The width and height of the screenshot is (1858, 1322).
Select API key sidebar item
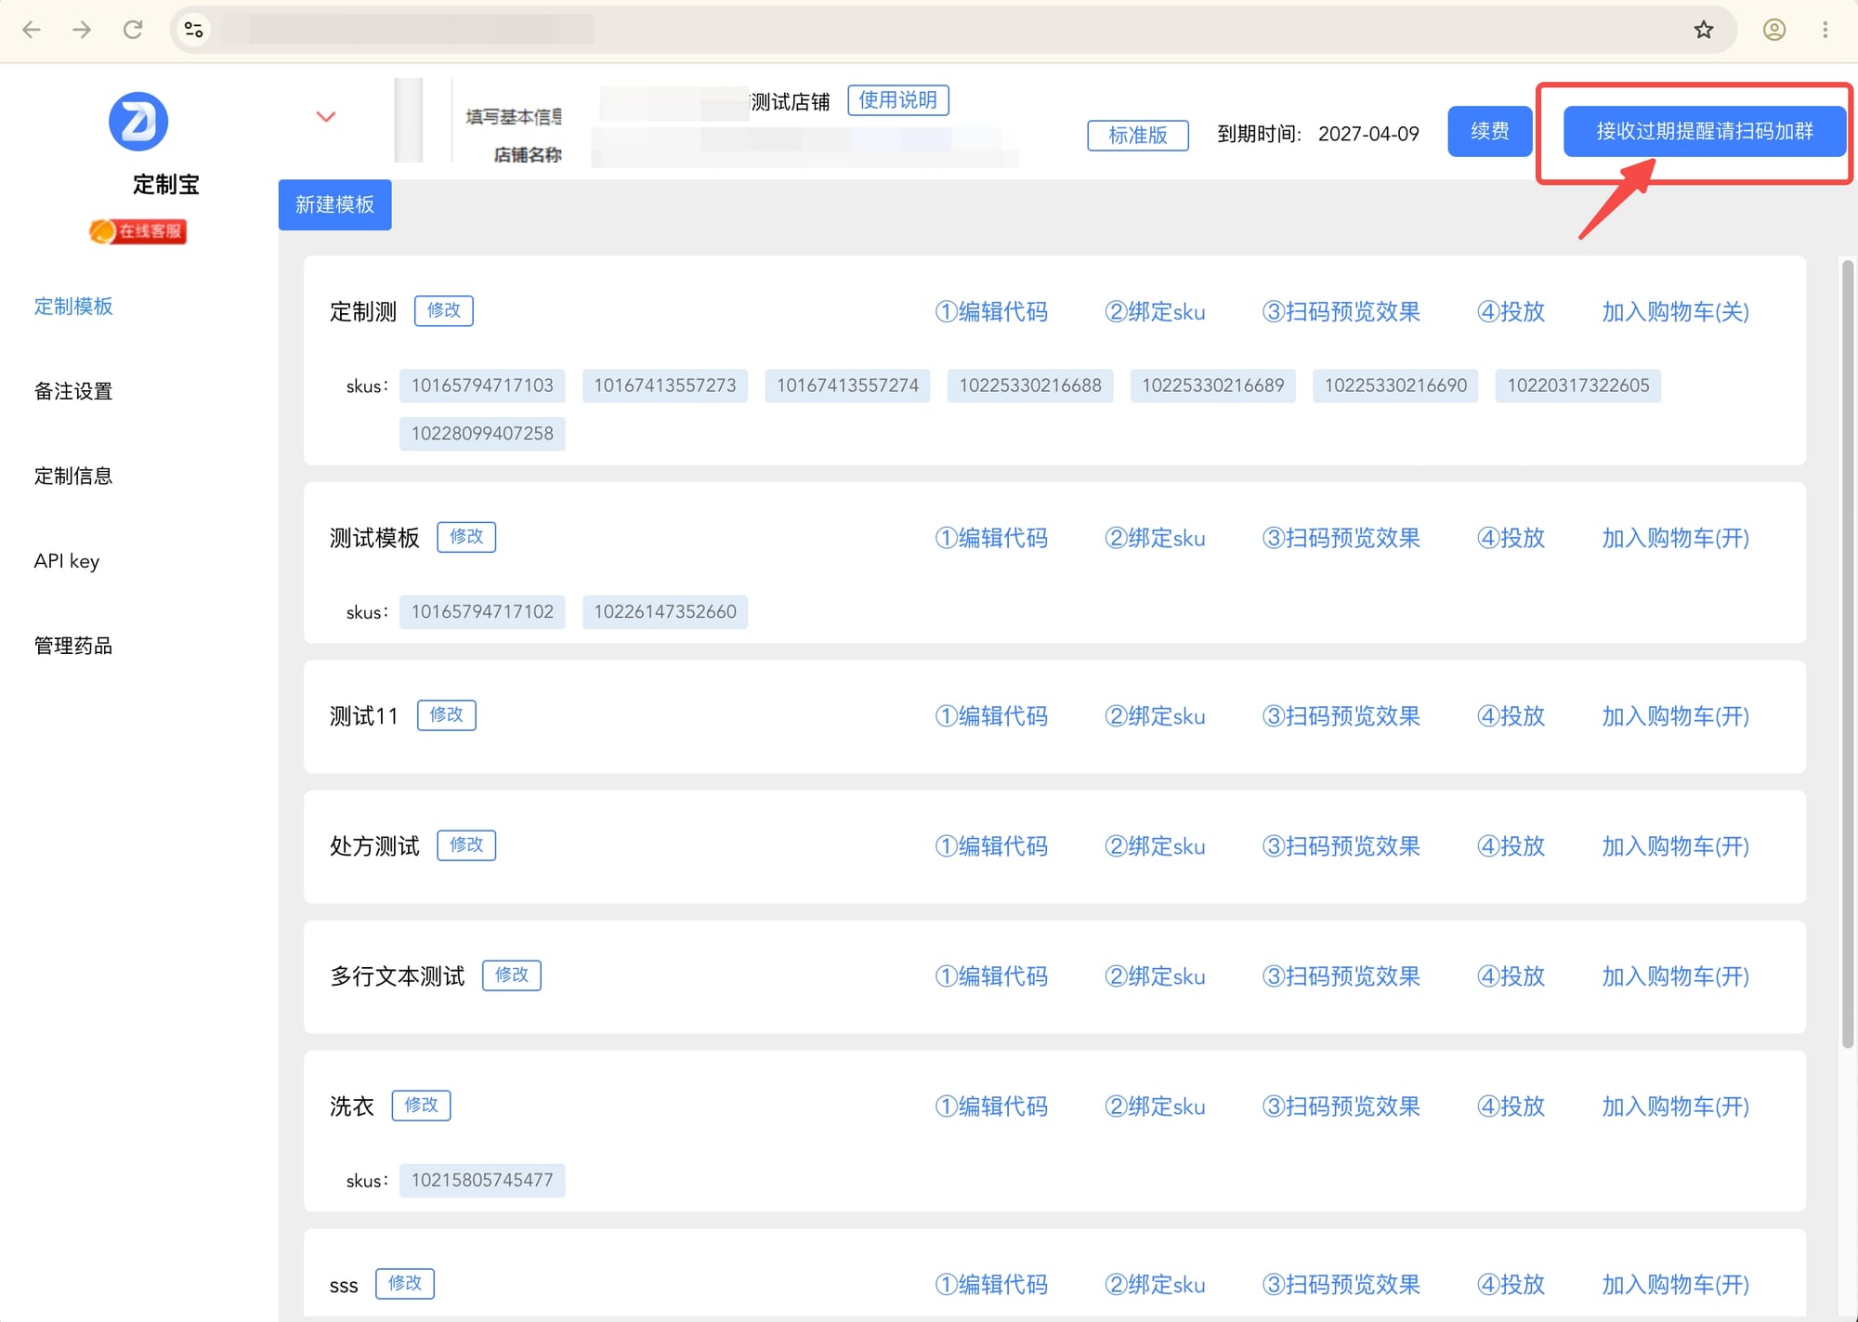(67, 561)
